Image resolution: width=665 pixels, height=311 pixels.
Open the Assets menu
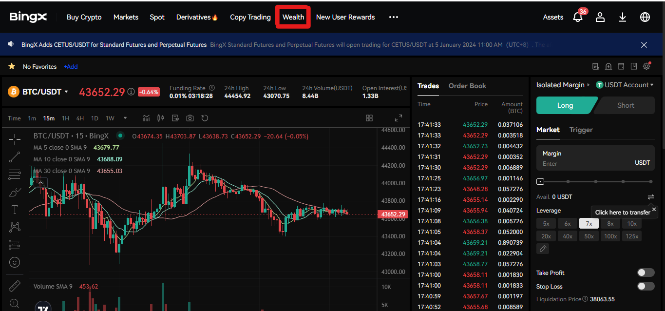point(553,17)
